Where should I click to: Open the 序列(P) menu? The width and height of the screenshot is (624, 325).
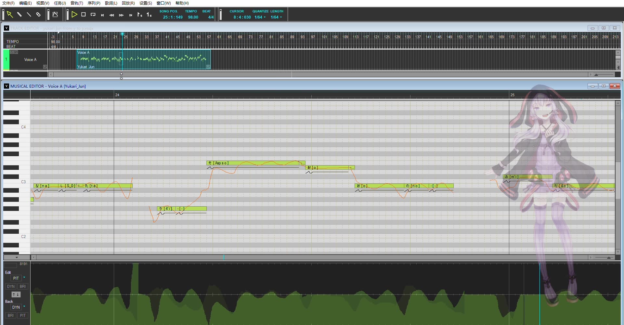coord(94,3)
